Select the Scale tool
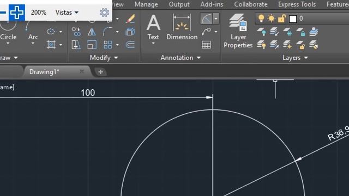The width and height of the screenshot is (349, 196). click(x=92, y=45)
